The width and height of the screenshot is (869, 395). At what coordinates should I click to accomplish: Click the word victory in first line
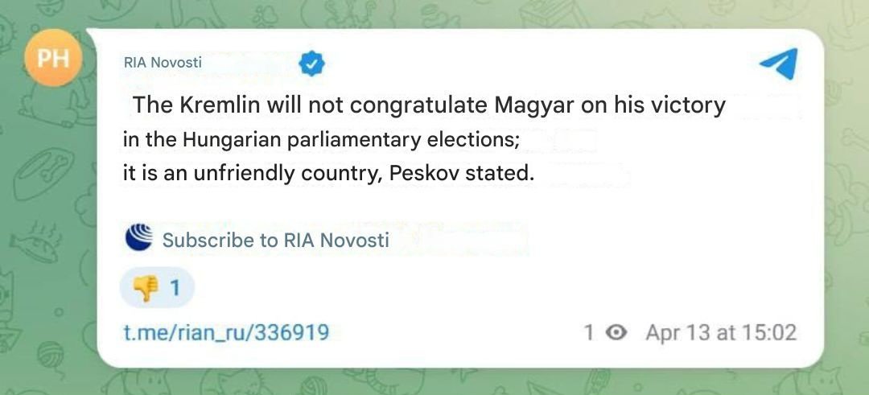686,105
